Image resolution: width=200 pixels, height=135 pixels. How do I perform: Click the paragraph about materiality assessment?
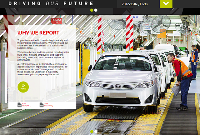tap(42, 69)
